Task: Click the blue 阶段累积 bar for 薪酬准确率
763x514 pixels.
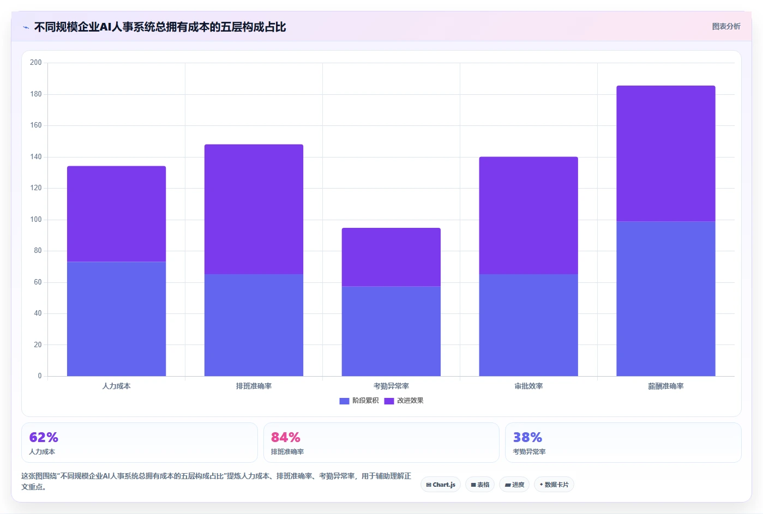Action: 666,299
